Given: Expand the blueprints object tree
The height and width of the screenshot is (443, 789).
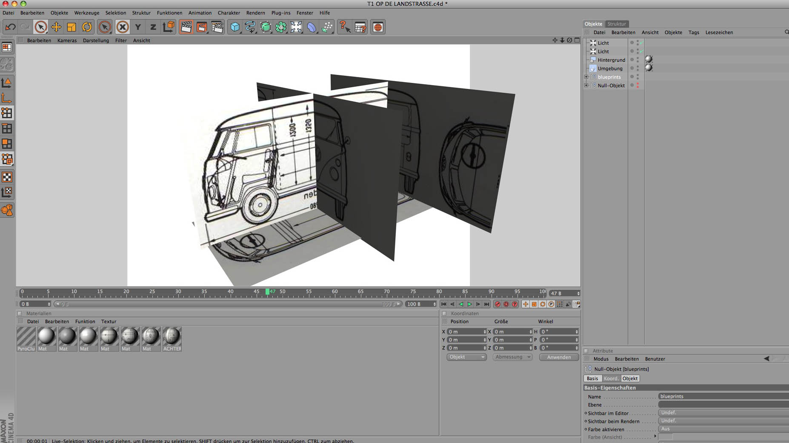Looking at the screenshot, I should click(586, 77).
